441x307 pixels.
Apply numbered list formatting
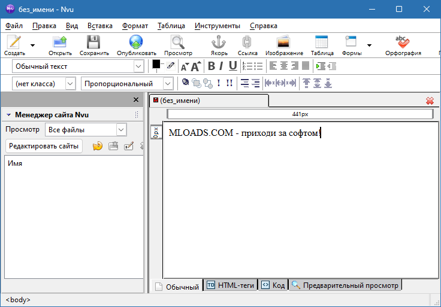247,66
